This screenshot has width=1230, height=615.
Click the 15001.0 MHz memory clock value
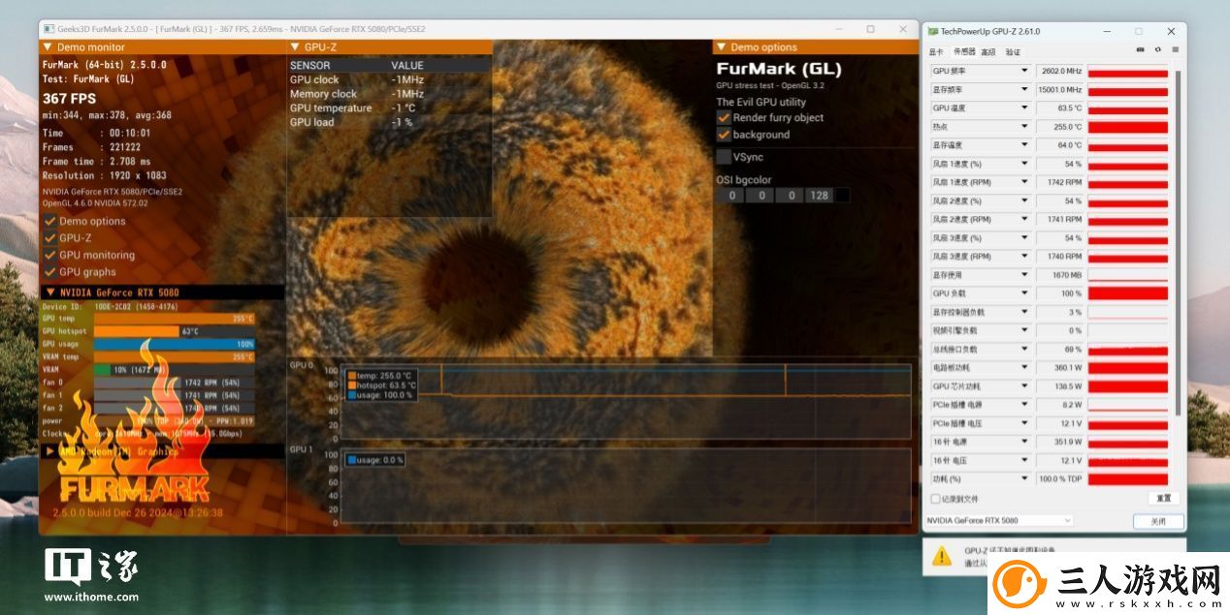[x=1060, y=89]
